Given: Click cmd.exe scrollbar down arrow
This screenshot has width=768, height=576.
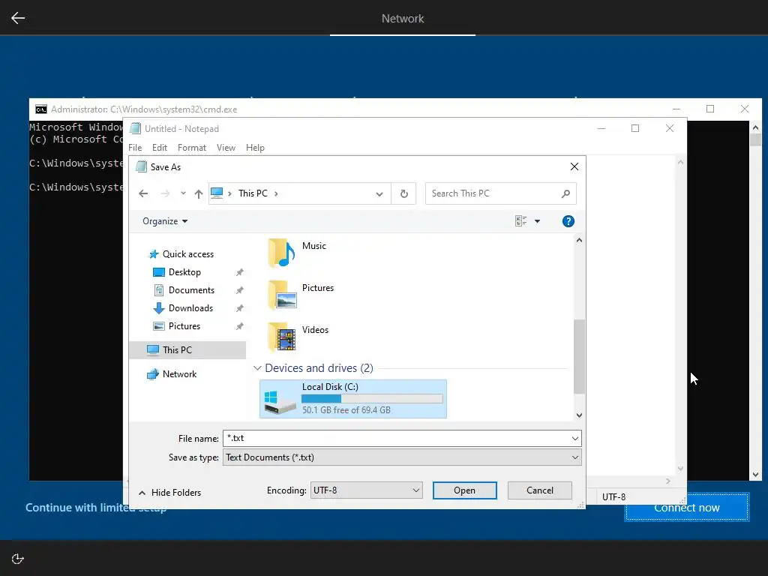Looking at the screenshot, I should 755,475.
